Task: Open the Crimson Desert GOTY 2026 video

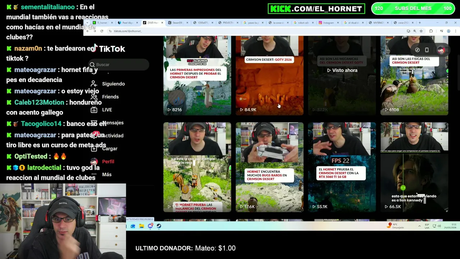Action: pyautogui.click(x=270, y=76)
